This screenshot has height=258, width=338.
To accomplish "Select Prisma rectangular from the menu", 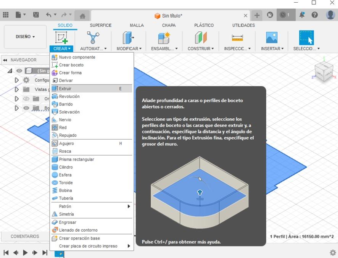I will point(92,160).
